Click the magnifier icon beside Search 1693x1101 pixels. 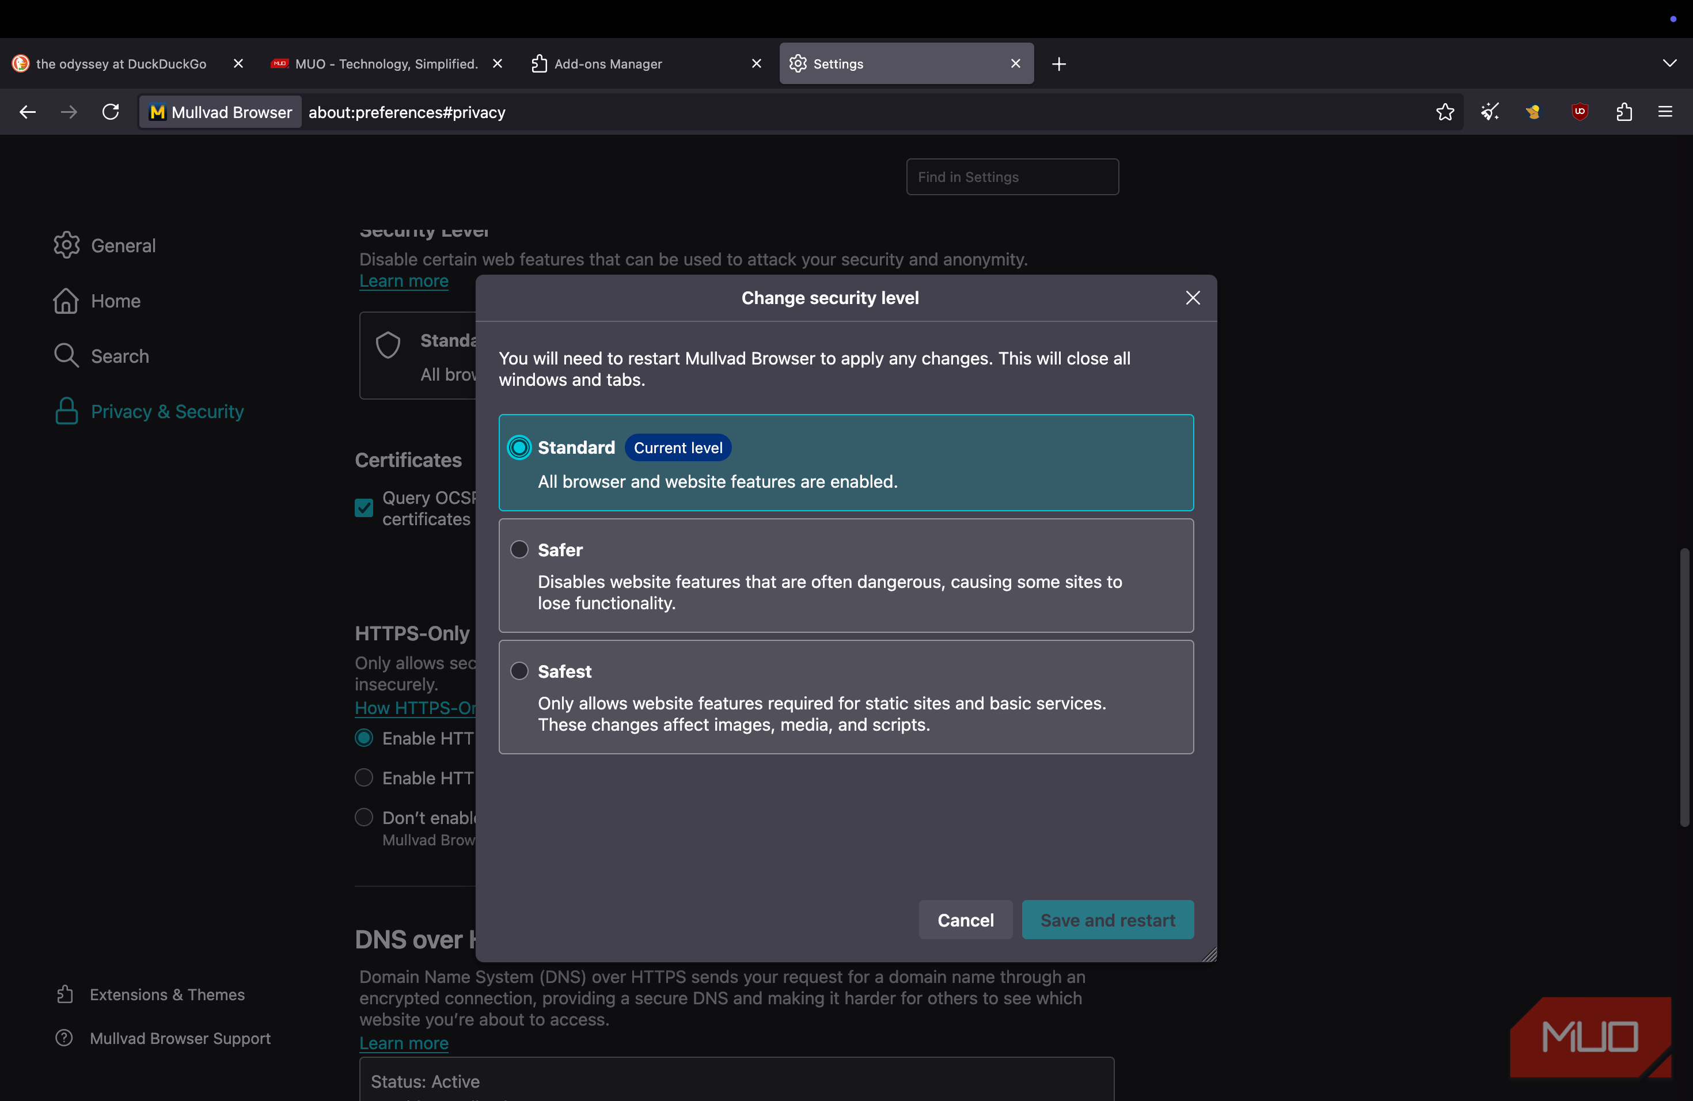[66, 355]
